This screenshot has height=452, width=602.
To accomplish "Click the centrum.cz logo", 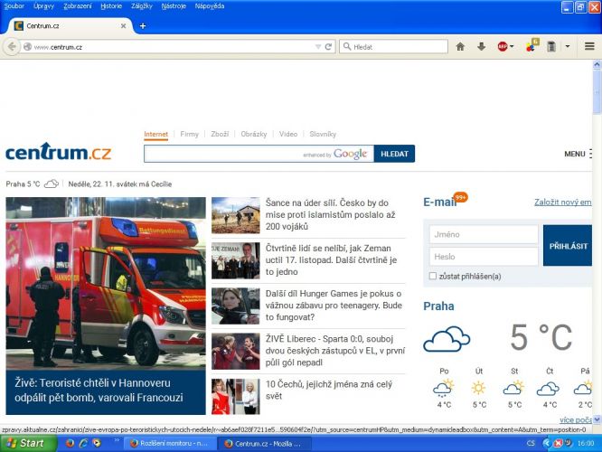I will tap(58, 152).
